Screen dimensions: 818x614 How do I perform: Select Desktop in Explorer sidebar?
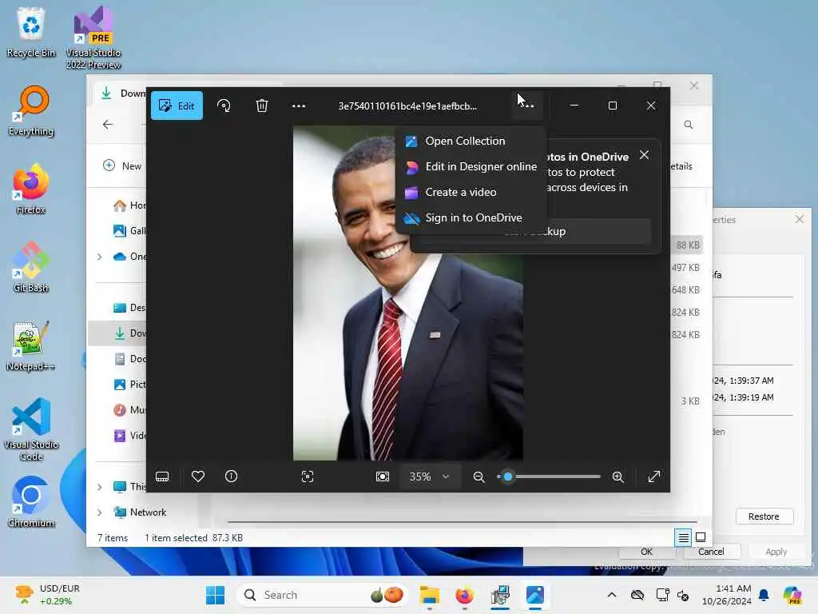(x=129, y=308)
